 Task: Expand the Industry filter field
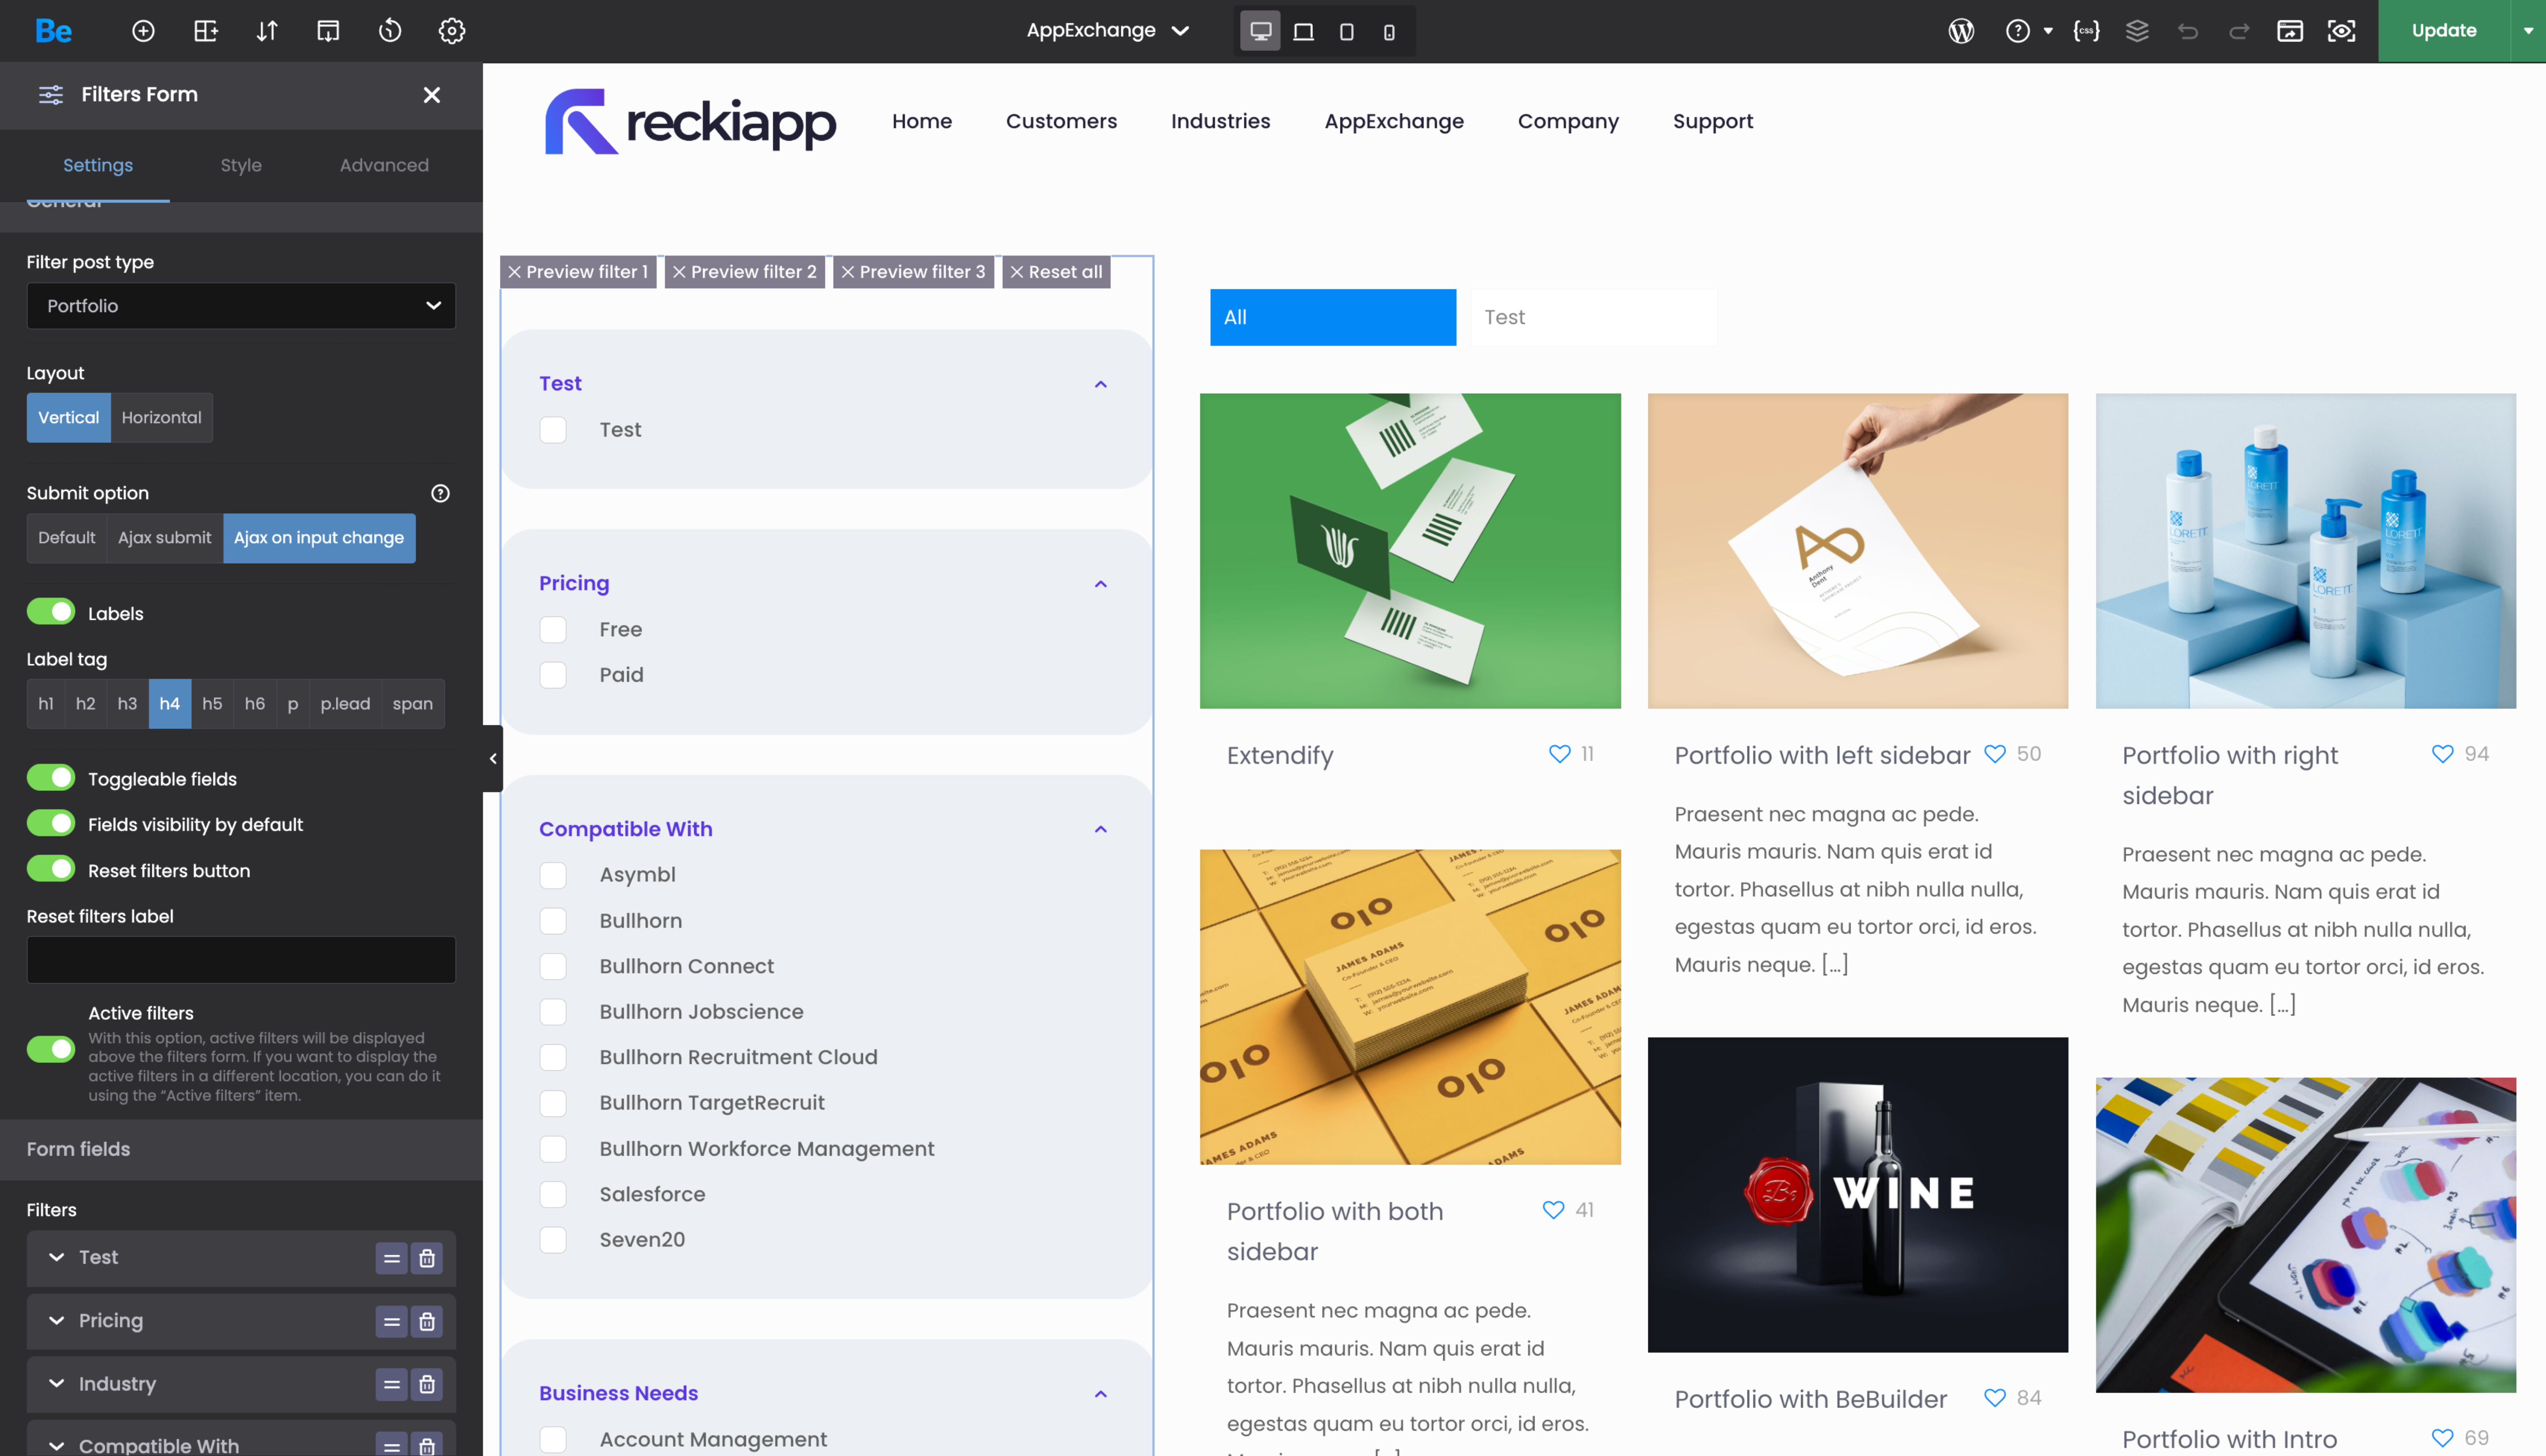[57, 1384]
